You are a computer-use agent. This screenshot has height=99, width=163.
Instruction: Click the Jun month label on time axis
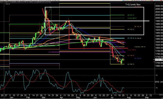point(95,97)
